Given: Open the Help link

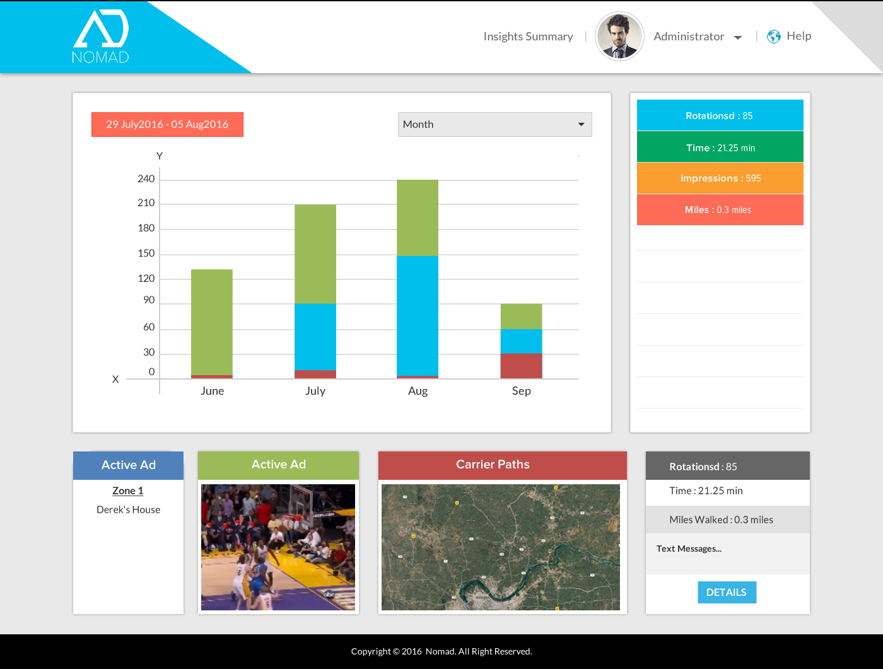Looking at the screenshot, I should pos(799,36).
